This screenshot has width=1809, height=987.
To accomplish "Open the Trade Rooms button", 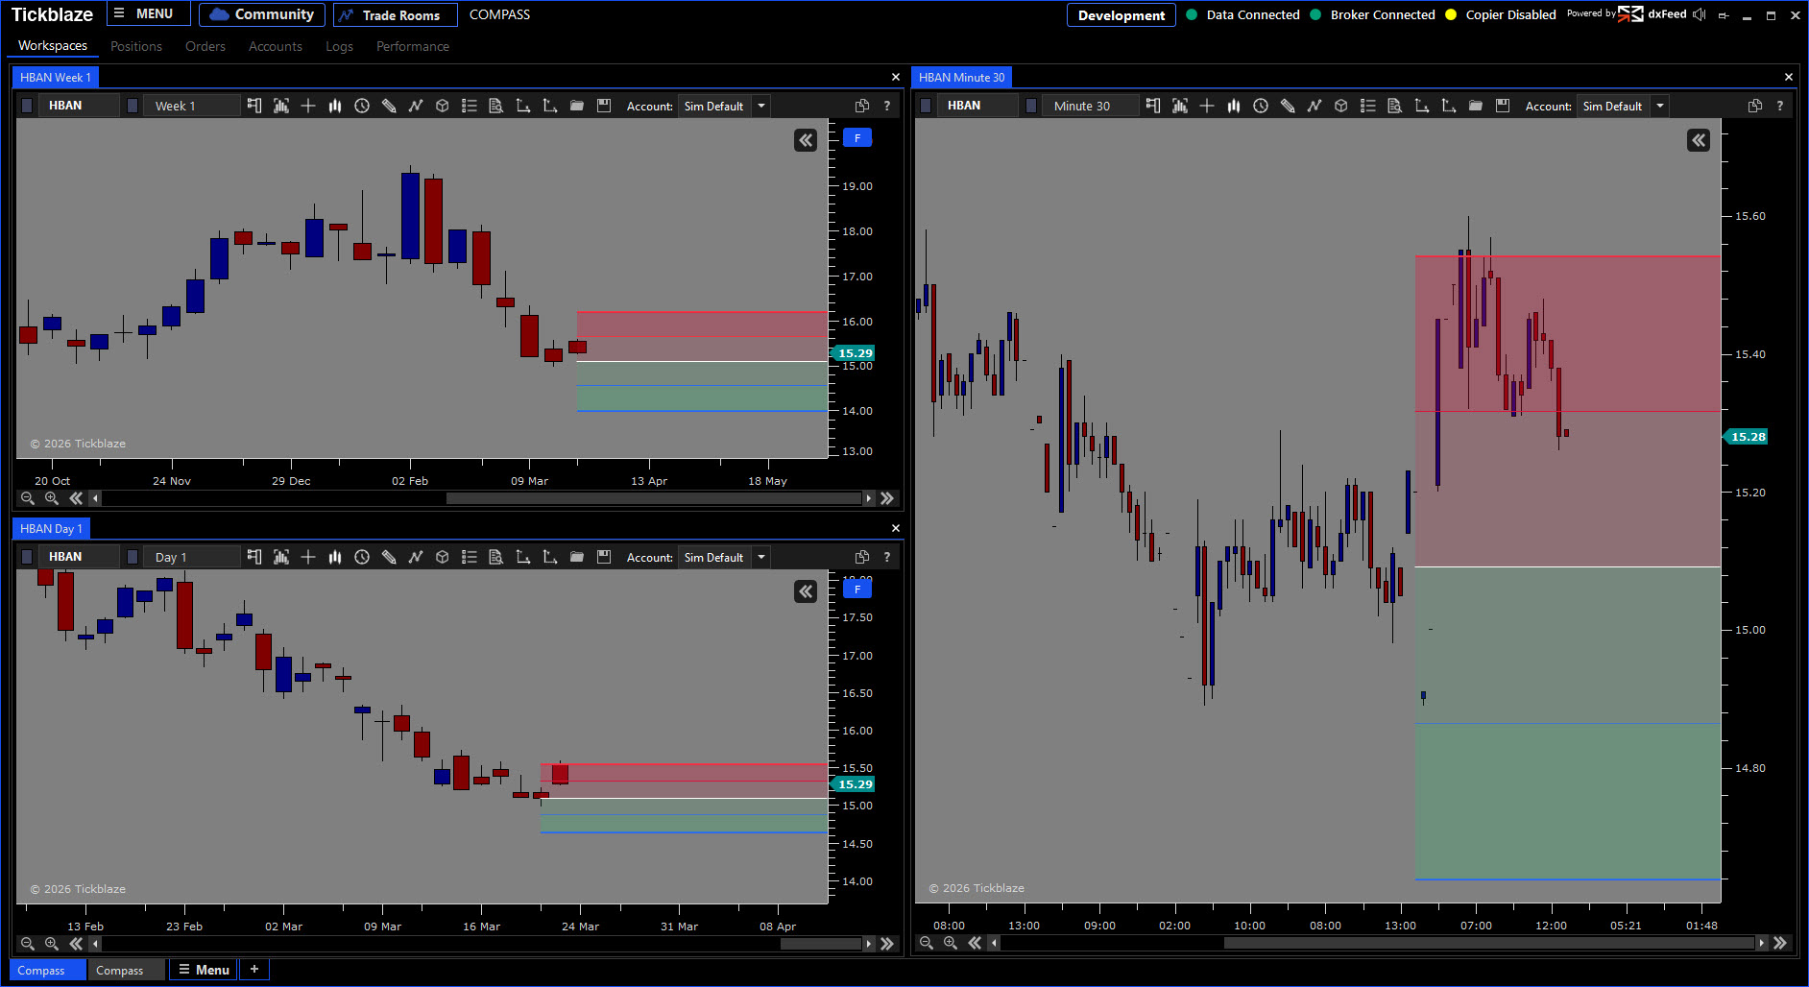I will [x=395, y=15].
